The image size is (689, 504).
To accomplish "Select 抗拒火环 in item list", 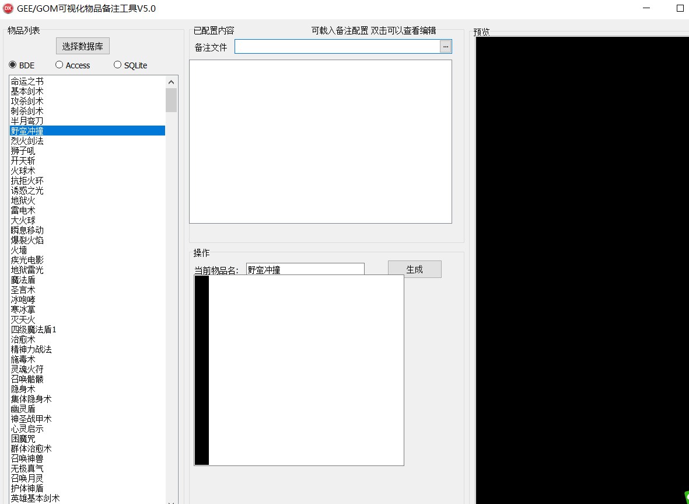I will [88, 180].
